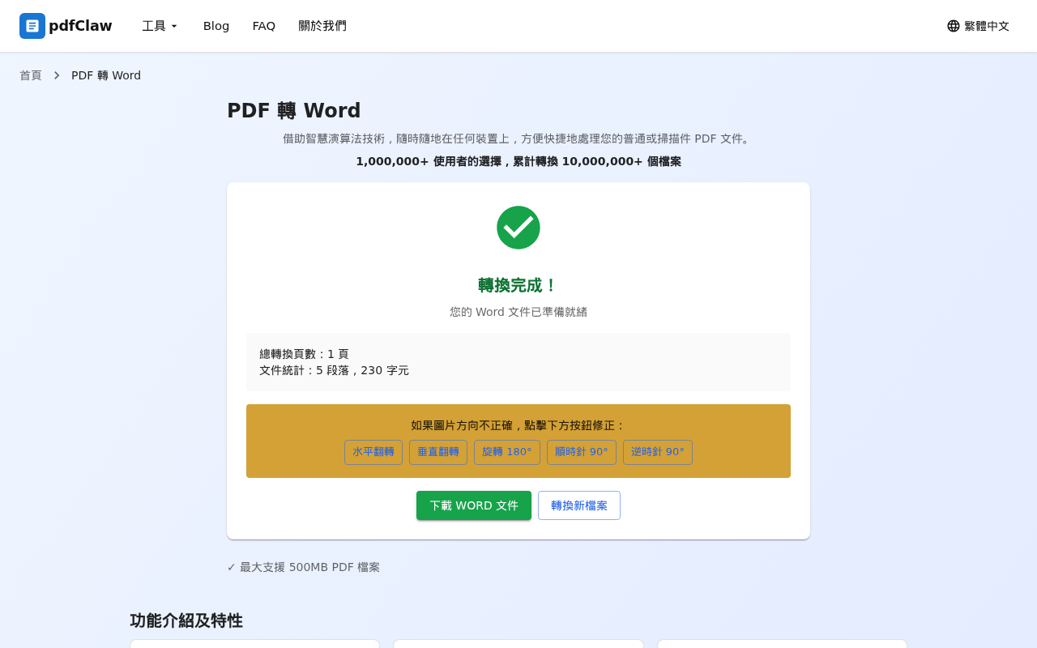Image resolution: width=1037 pixels, height=648 pixels.
Task: Click the breadcrumb chevron arrow
Action: pyautogui.click(x=56, y=75)
